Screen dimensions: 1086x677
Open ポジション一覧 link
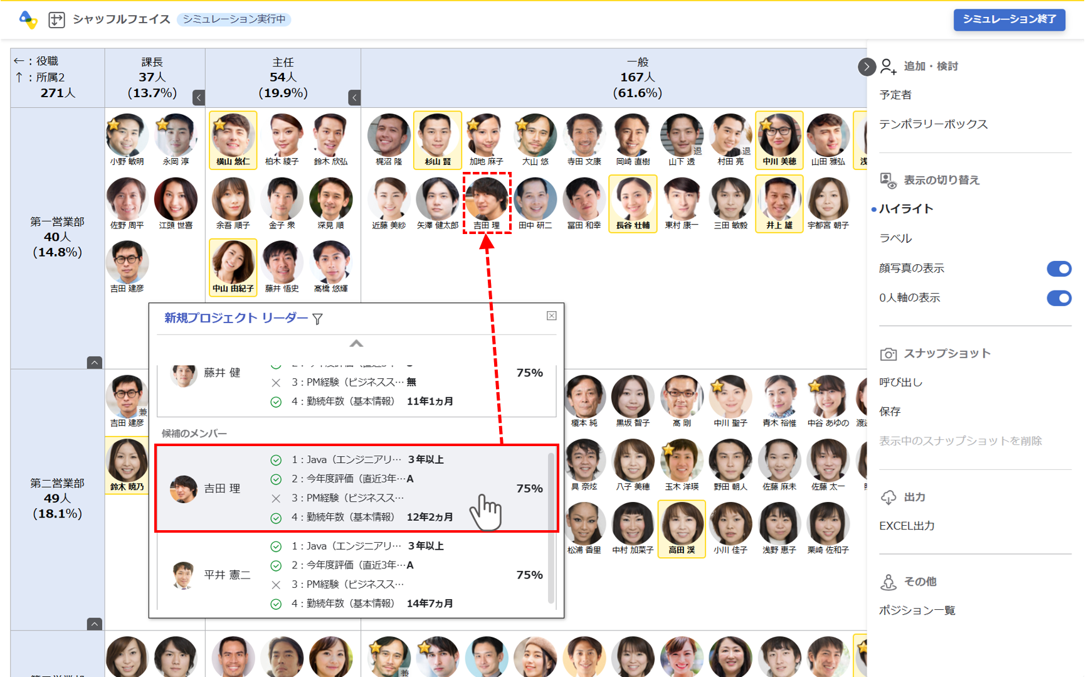coord(917,610)
